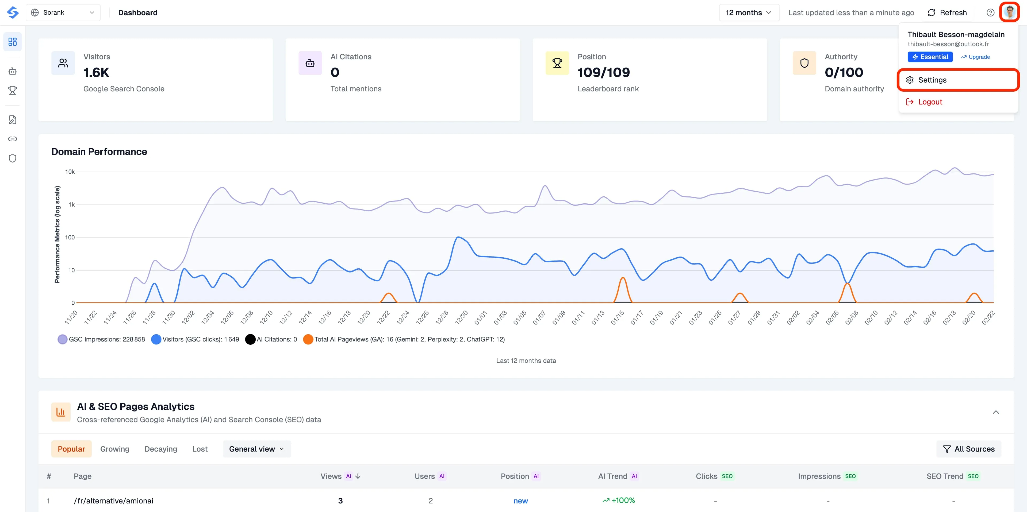Open the document edit sidebar icon
Screen dimensions: 1027x512
12,119
